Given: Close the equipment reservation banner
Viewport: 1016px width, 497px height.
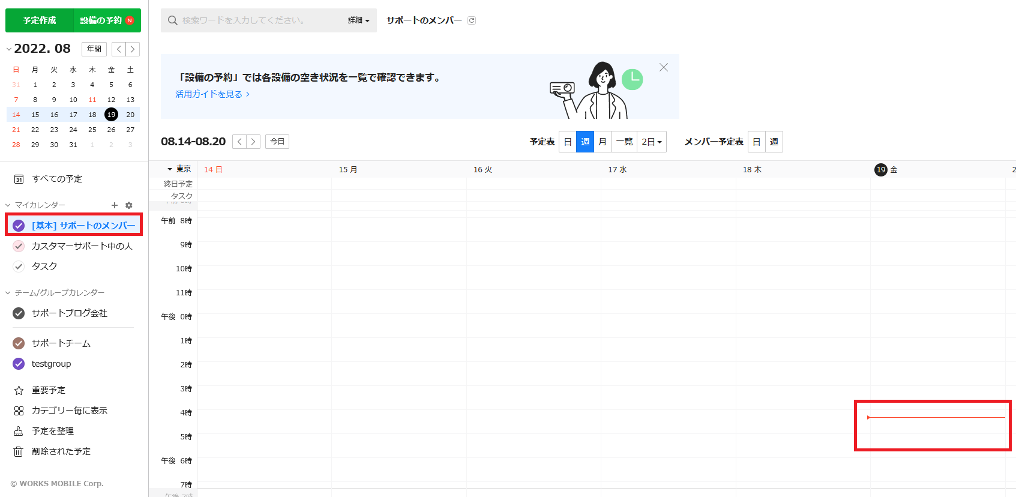Looking at the screenshot, I should tap(663, 67).
